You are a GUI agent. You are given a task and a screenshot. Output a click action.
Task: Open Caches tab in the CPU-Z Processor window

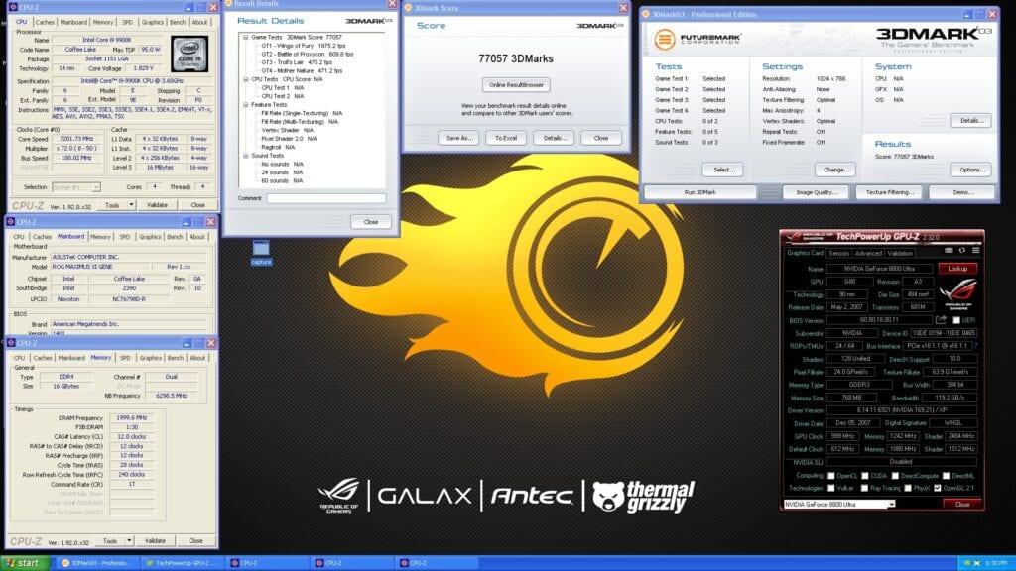tap(45, 22)
